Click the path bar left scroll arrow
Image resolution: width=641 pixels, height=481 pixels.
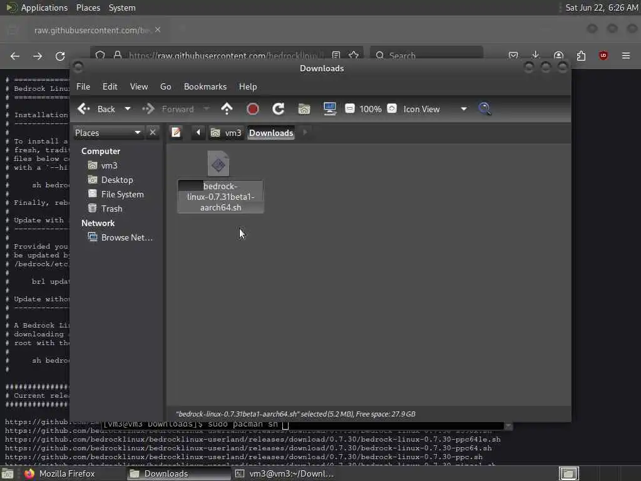(198, 133)
